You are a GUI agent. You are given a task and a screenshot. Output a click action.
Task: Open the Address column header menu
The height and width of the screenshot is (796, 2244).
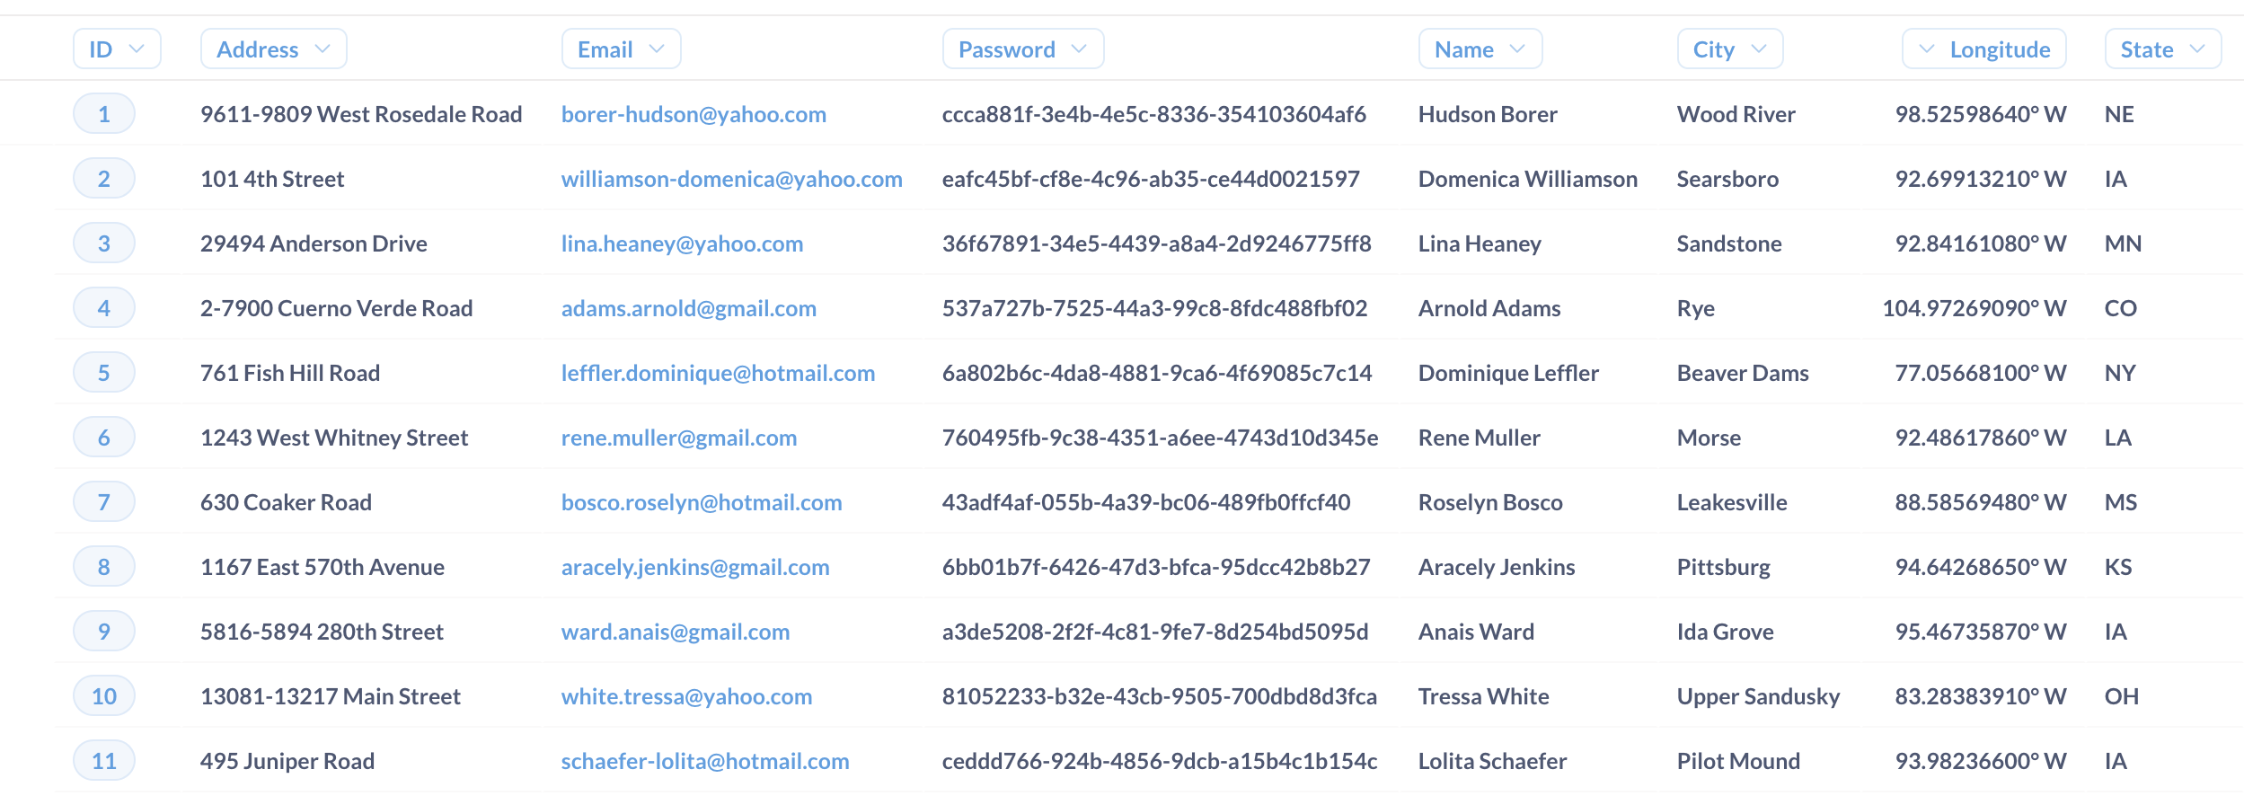coord(273,49)
